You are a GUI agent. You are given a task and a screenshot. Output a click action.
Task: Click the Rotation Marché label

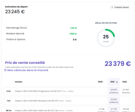coord(15,33)
